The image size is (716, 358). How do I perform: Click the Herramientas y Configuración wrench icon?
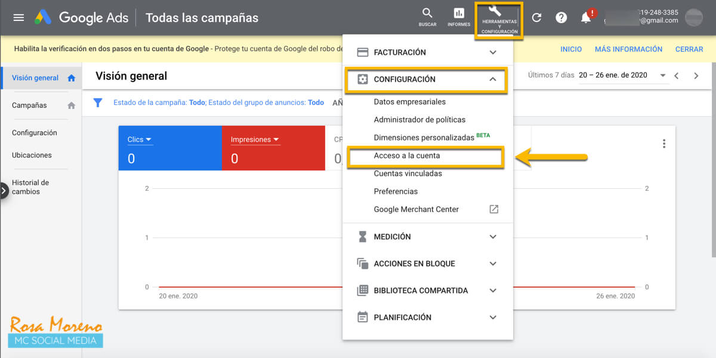point(498,16)
